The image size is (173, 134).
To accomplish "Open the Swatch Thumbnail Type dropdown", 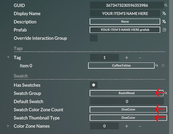I will click(x=128, y=118).
